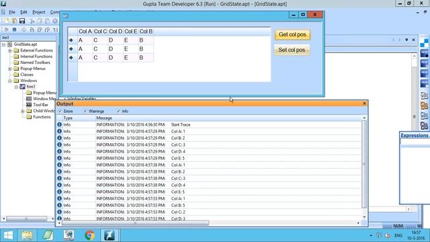Image resolution: width=430 pixels, height=242 pixels.
Task: Open Google Chrome from the taskbar
Action: (x=89, y=235)
